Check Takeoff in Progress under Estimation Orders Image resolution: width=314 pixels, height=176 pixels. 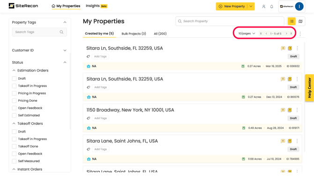click(14, 86)
